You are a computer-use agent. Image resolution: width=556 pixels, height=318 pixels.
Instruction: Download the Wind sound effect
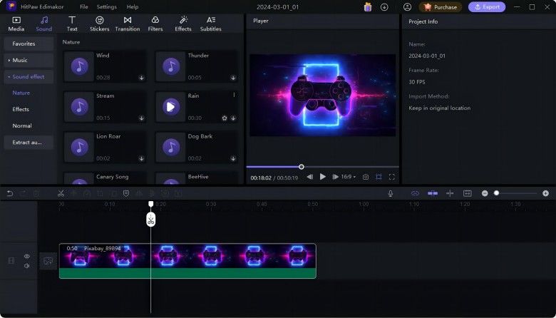click(141, 78)
